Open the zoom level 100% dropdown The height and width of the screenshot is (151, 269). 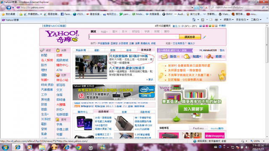[264, 141]
